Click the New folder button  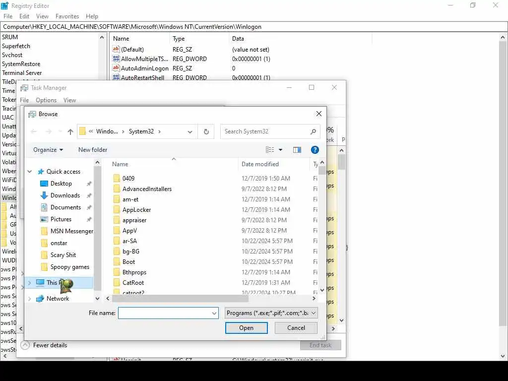(x=93, y=150)
